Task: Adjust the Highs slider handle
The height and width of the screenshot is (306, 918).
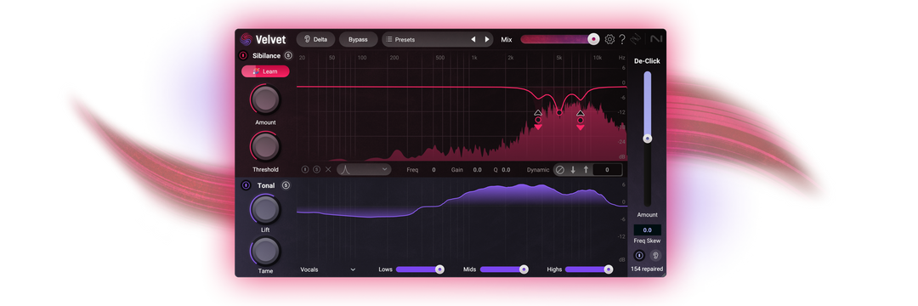Action: 609,269
